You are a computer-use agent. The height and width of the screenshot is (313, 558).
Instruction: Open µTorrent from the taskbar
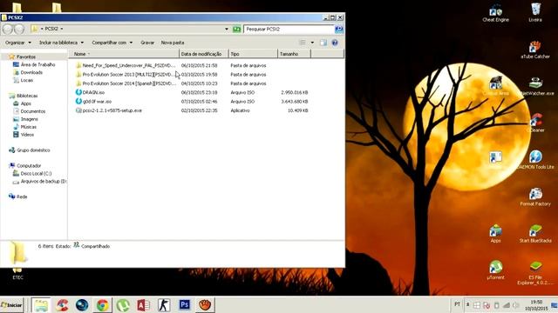tap(123, 305)
